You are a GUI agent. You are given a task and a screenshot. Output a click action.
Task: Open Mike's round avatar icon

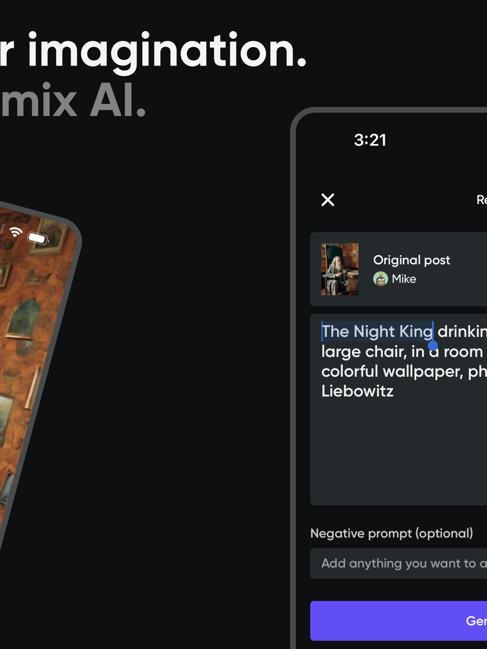coord(380,279)
